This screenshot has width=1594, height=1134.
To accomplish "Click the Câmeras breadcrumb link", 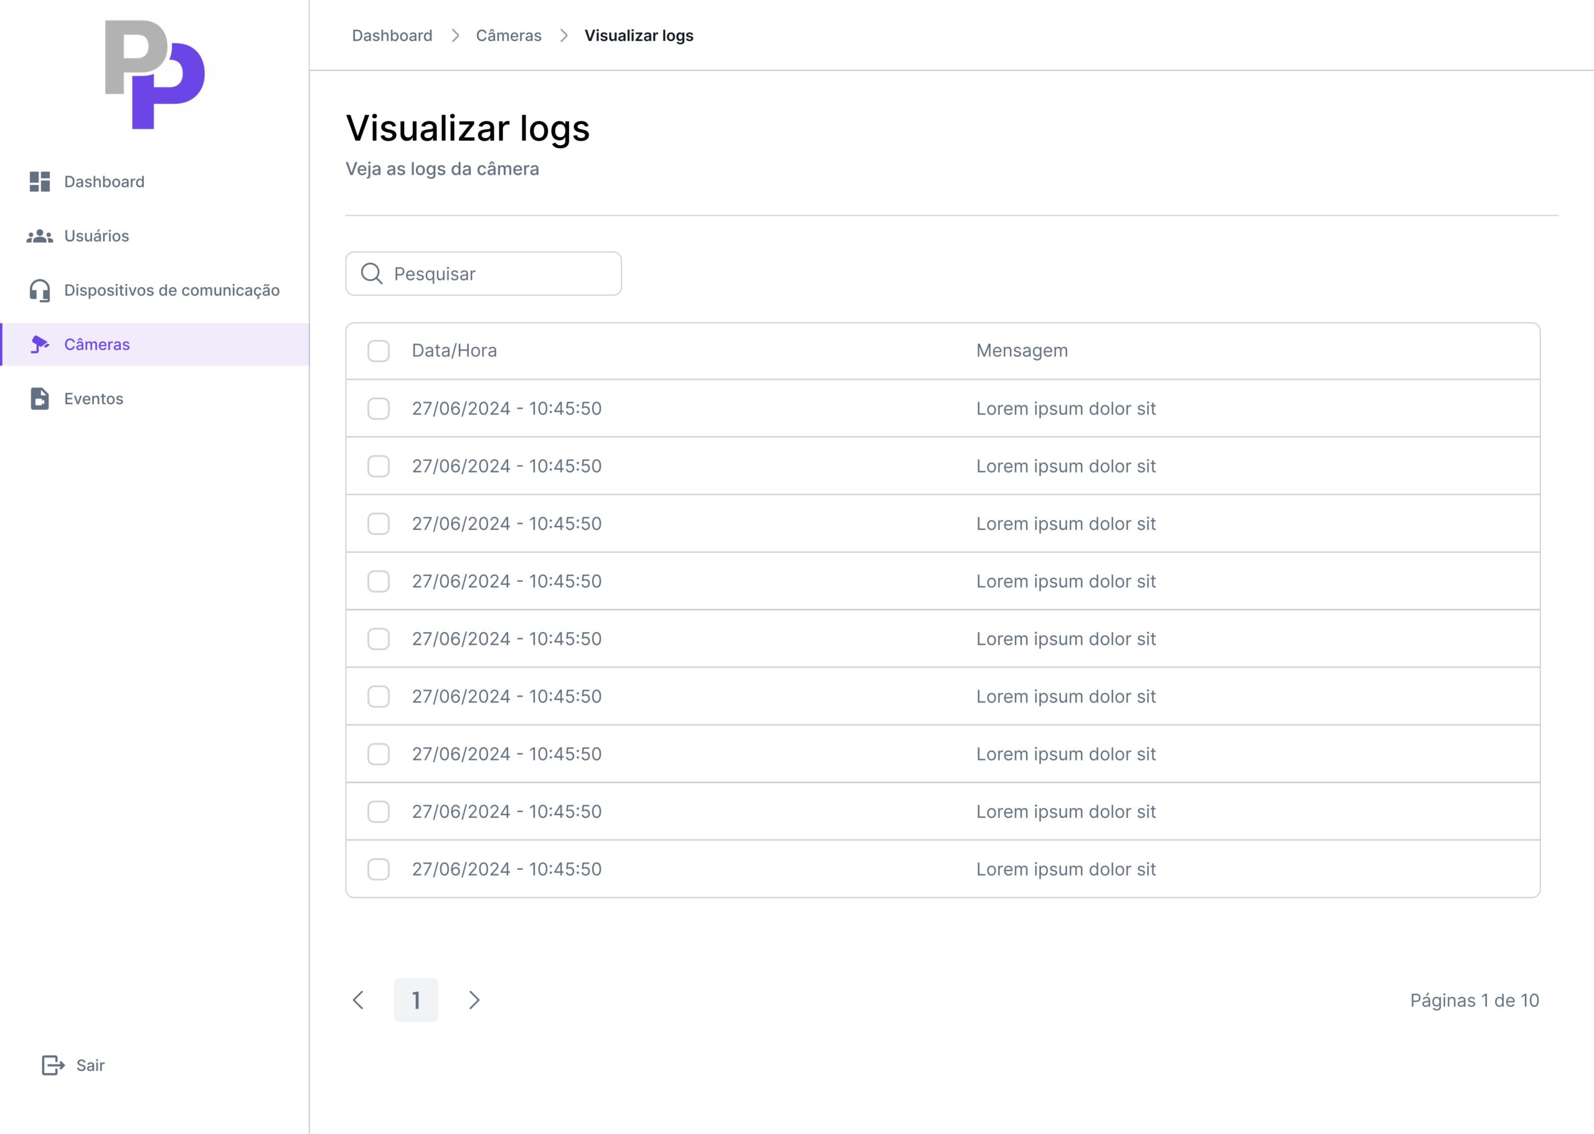I will point(508,35).
